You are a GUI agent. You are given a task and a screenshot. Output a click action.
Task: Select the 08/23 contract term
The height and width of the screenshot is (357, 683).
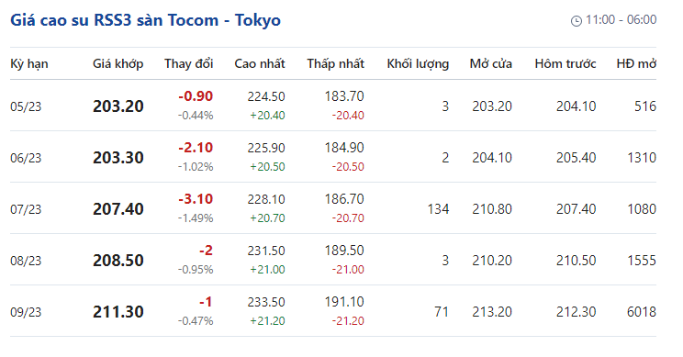pos(26,261)
